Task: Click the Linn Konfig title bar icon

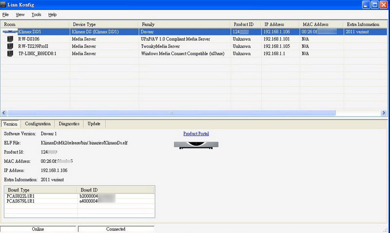Action: pyautogui.click(x=5, y=4)
